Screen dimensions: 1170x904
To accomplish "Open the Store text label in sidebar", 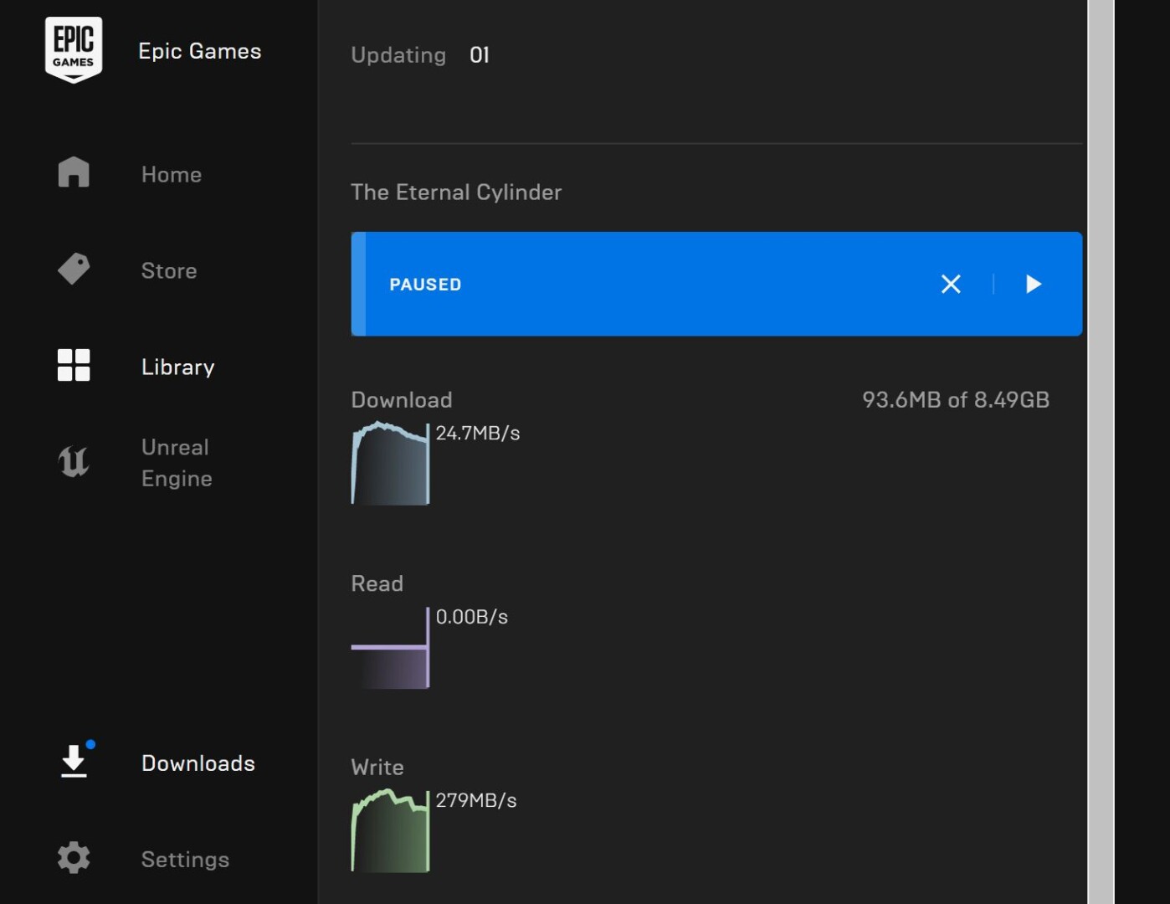I will [x=169, y=270].
